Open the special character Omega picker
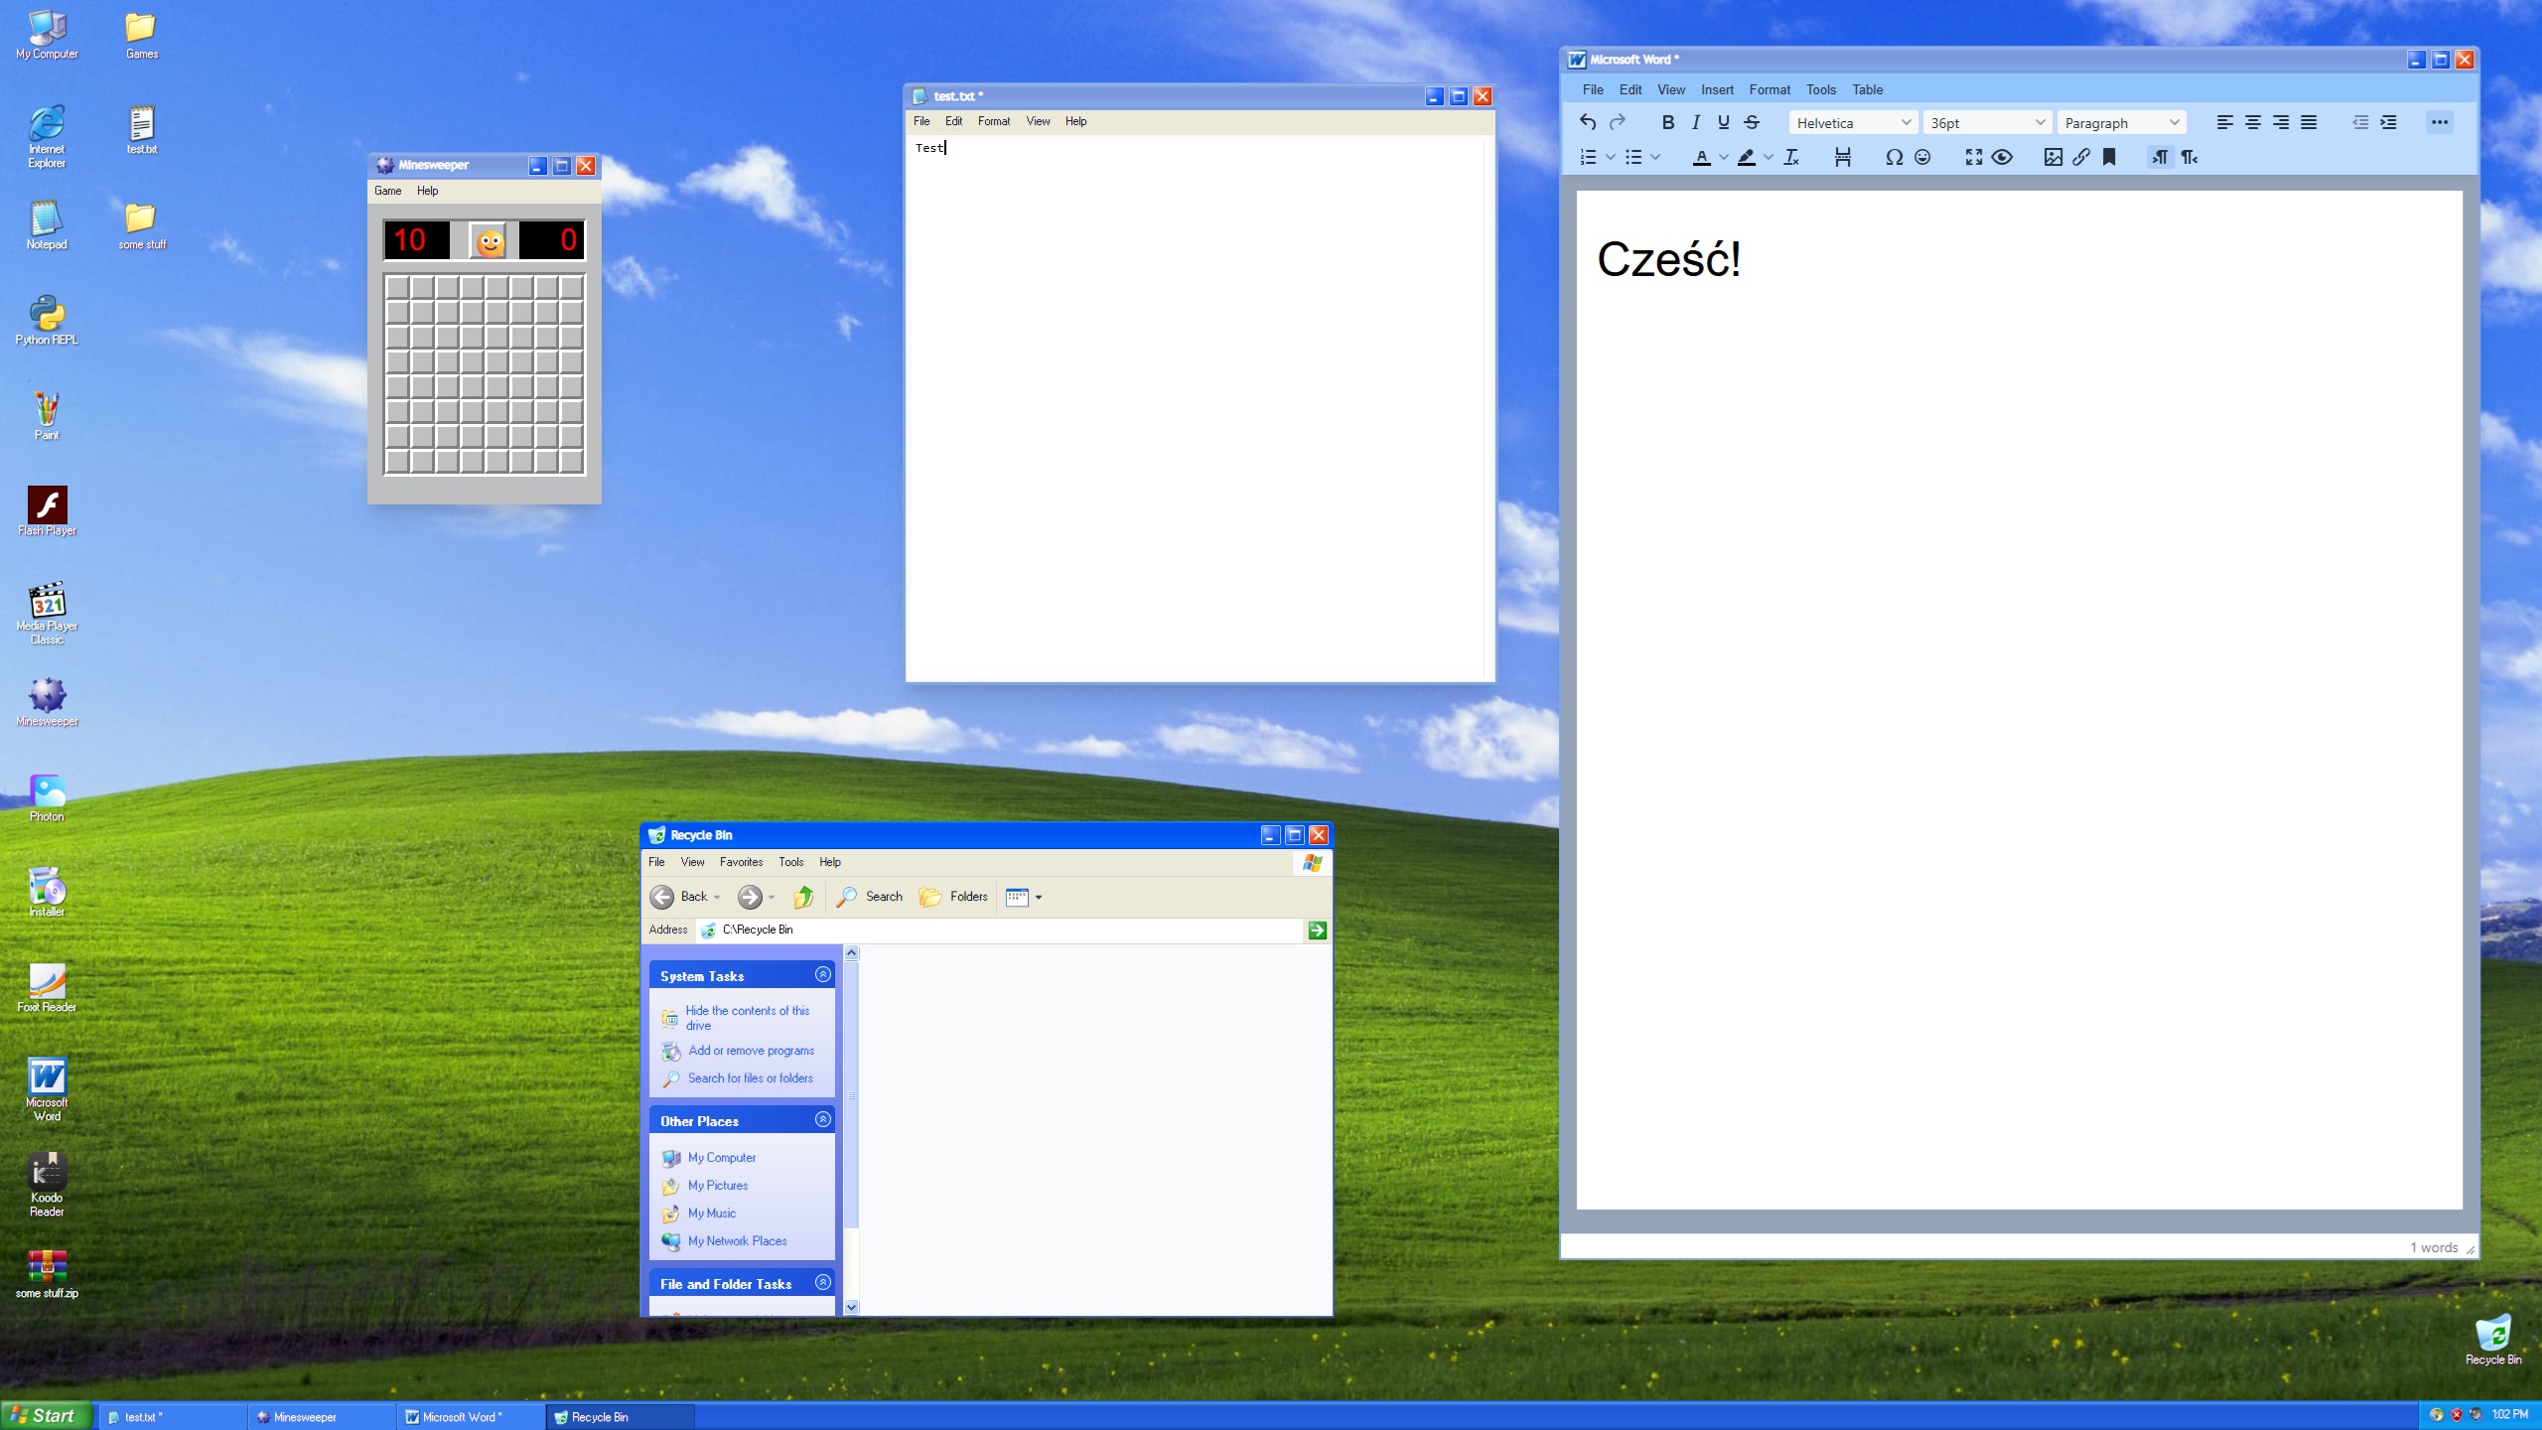This screenshot has height=1430, width=2542. (x=1894, y=157)
